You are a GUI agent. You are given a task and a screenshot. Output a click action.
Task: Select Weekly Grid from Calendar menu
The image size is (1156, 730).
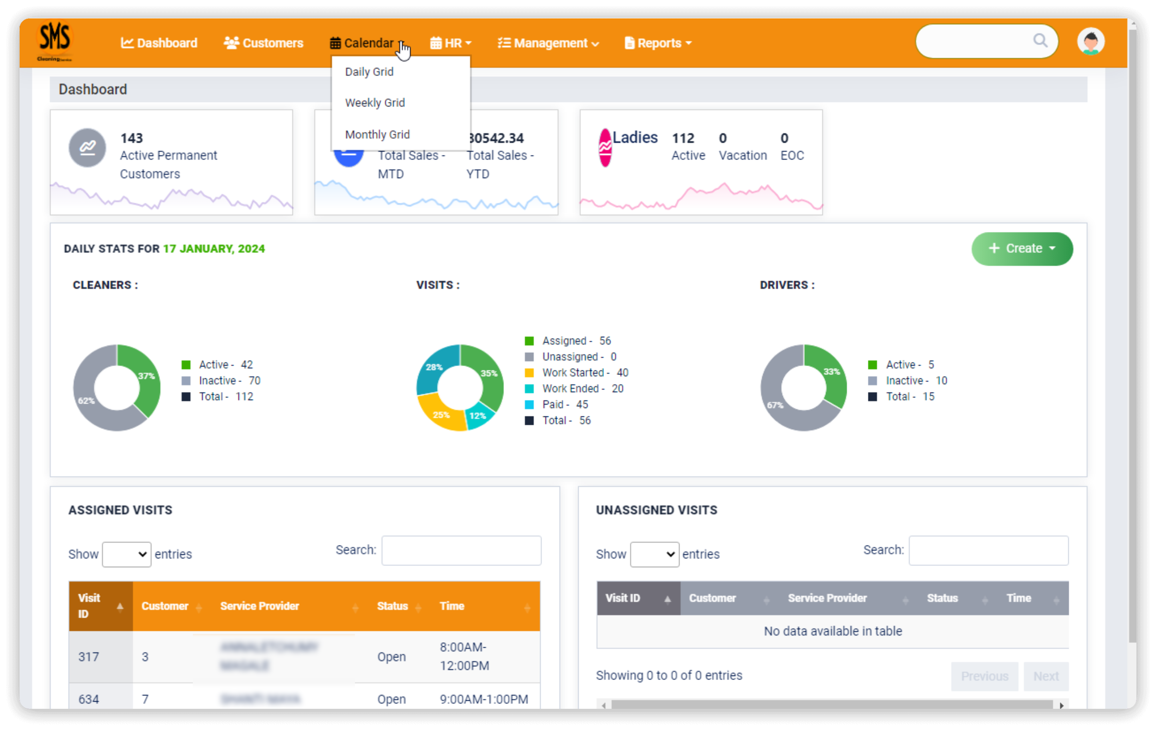(375, 103)
